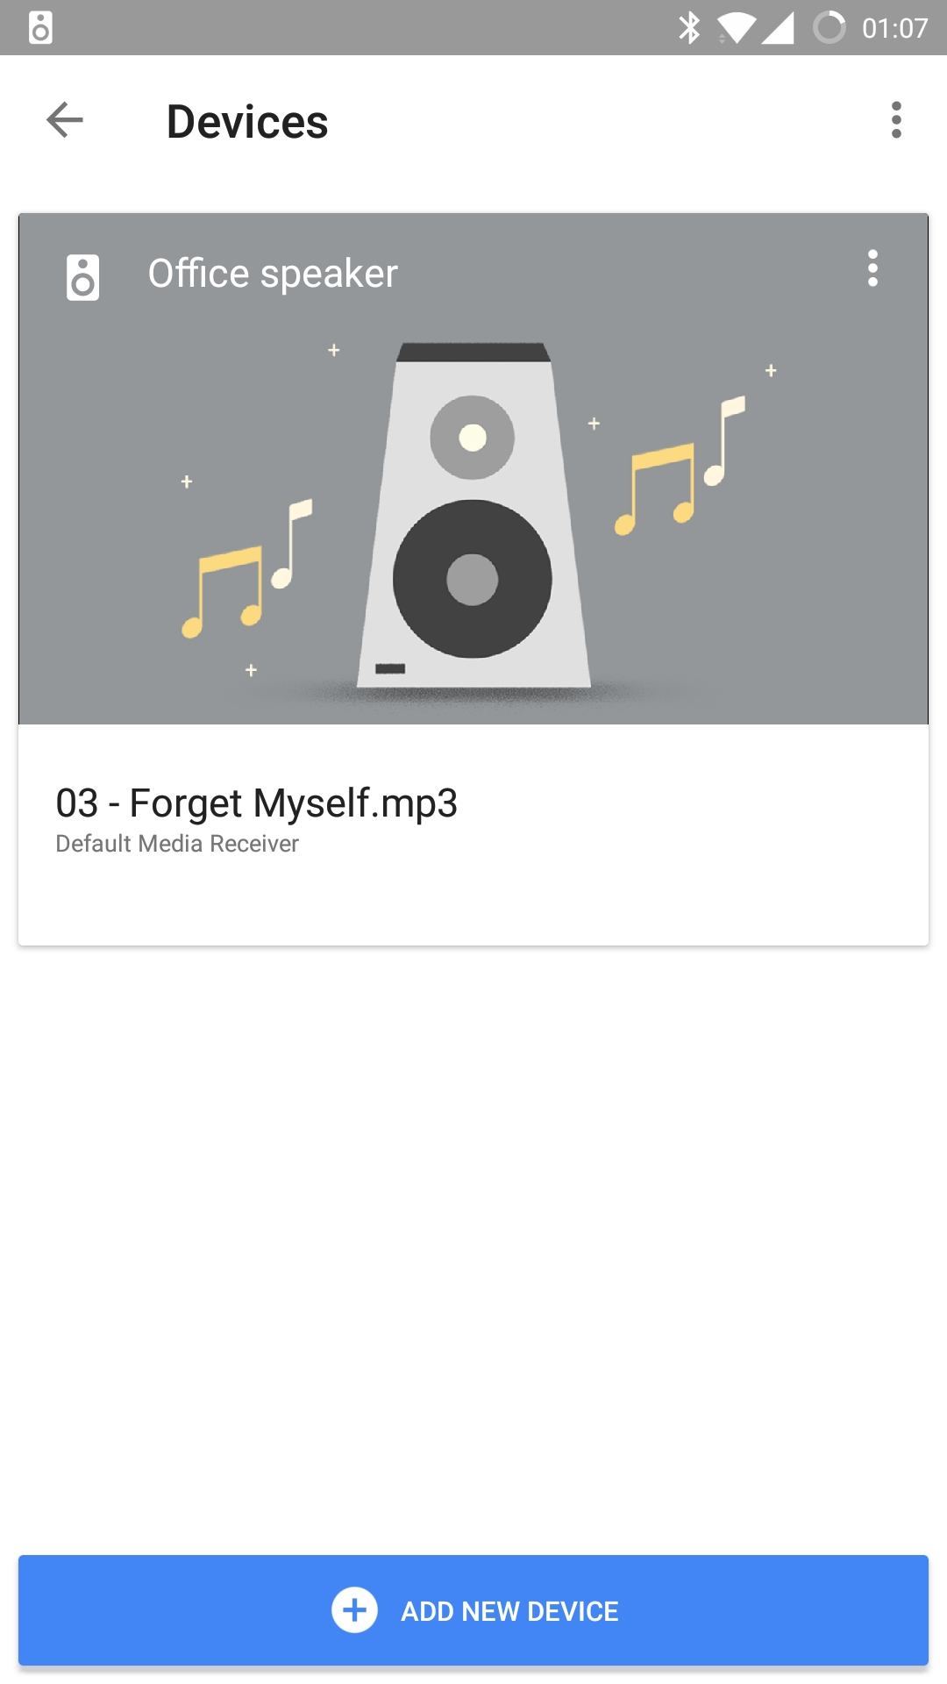The width and height of the screenshot is (947, 1684).
Task: Click the Devices page title
Action: click(x=247, y=121)
